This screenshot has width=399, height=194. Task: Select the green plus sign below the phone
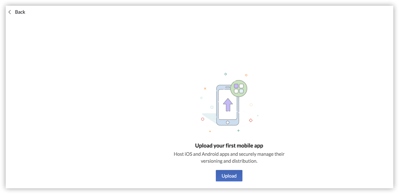238,131
